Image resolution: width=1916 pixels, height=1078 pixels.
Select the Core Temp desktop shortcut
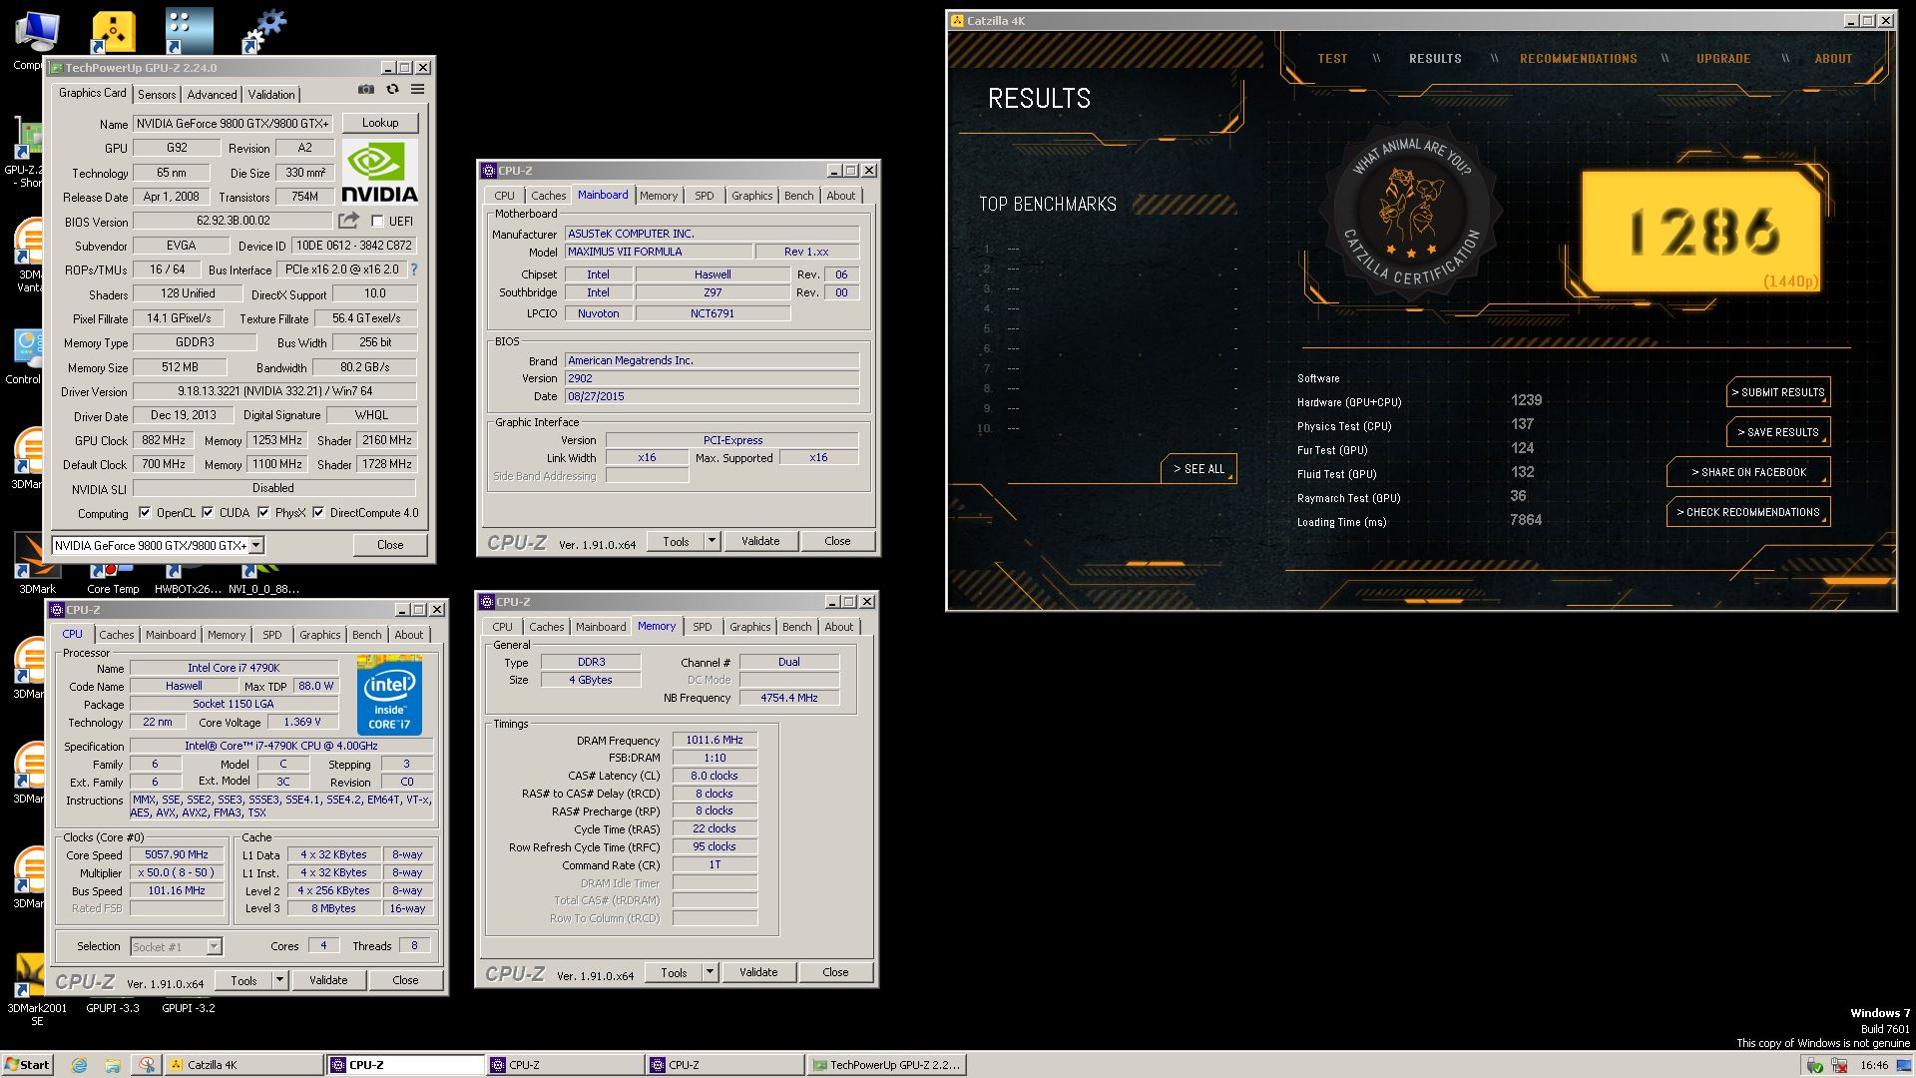[x=112, y=579]
